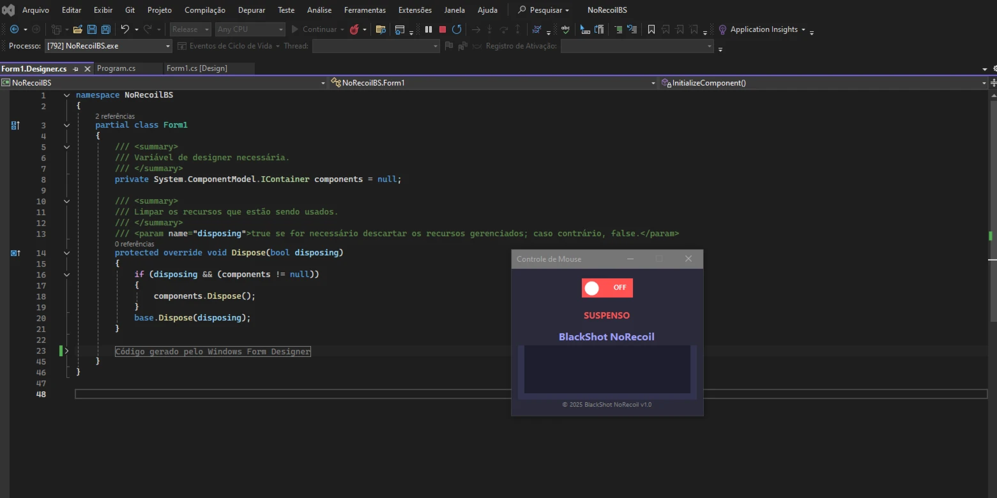Click the Save All icon
Image resolution: width=997 pixels, height=498 pixels.
click(106, 29)
